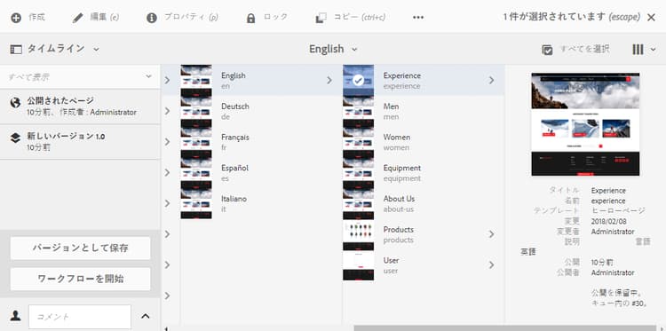
Task: Open the English breadcrumb title dropdown
Action: [x=333, y=49]
